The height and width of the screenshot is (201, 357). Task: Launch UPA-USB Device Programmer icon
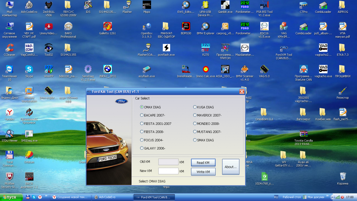205,9
